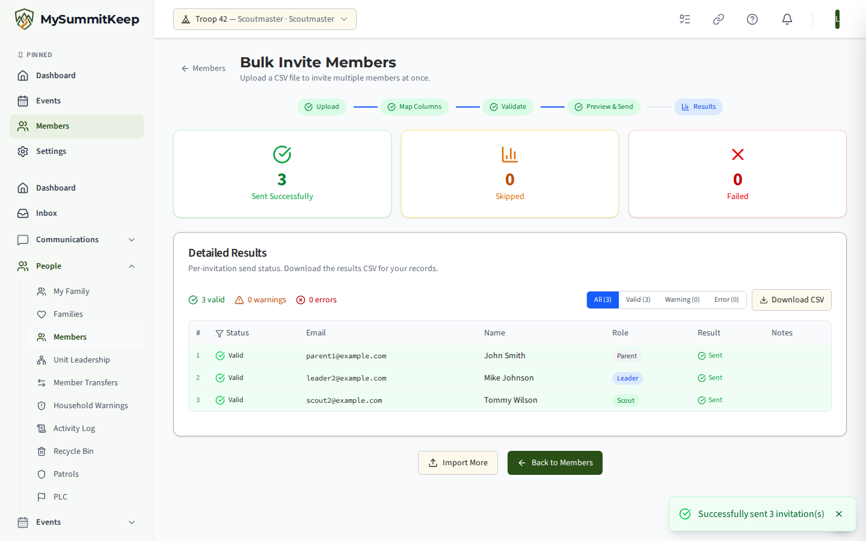
Task: Click the Sent result in John Smith's row
Action: coord(710,356)
